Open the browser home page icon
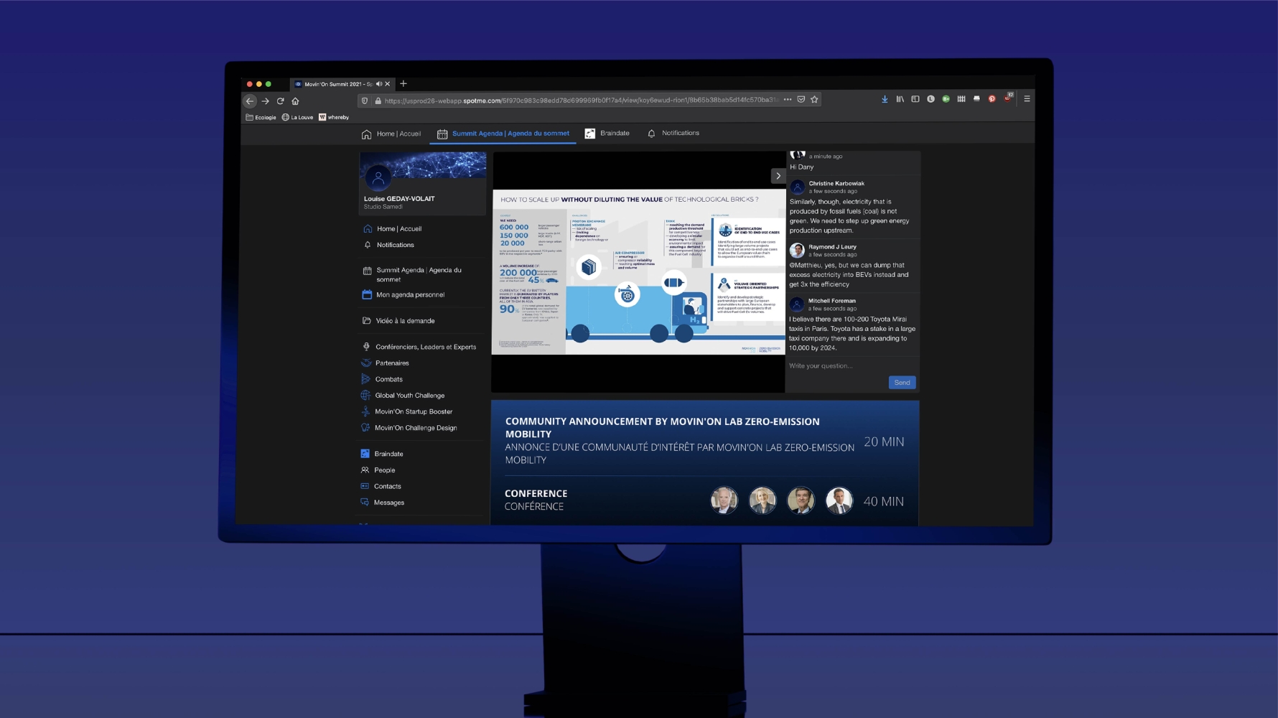1278x718 pixels. click(295, 101)
